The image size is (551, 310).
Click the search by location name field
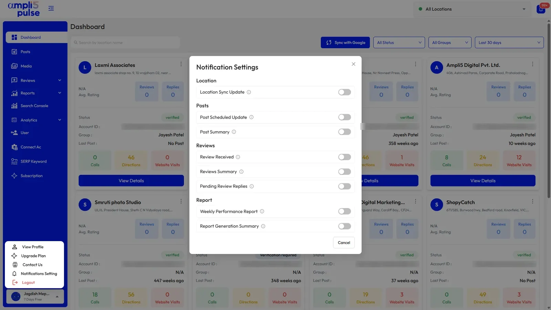(126, 43)
